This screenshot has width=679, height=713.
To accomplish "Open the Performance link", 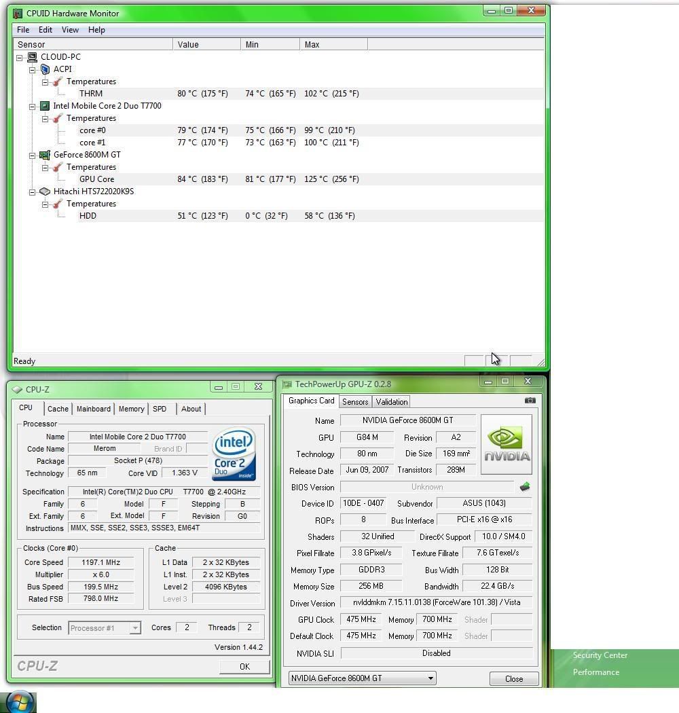I will tap(595, 672).
